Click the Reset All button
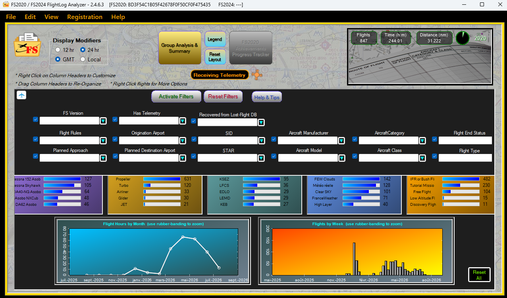 (479, 275)
